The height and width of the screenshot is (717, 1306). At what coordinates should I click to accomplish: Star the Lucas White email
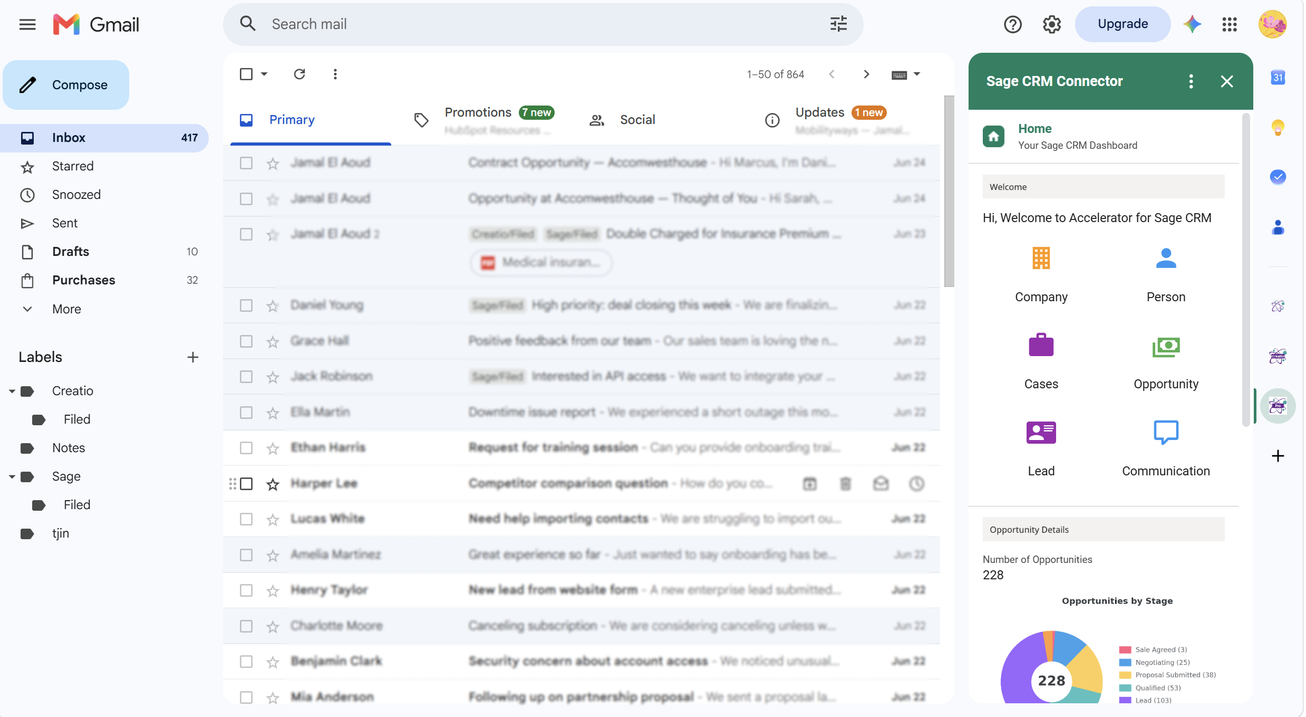tap(272, 520)
